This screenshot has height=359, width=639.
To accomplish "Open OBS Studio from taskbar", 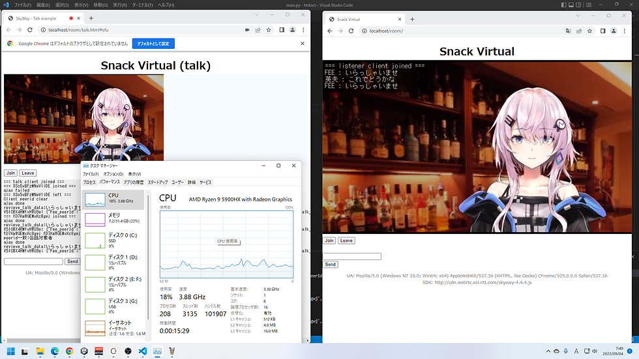I will 128,351.
